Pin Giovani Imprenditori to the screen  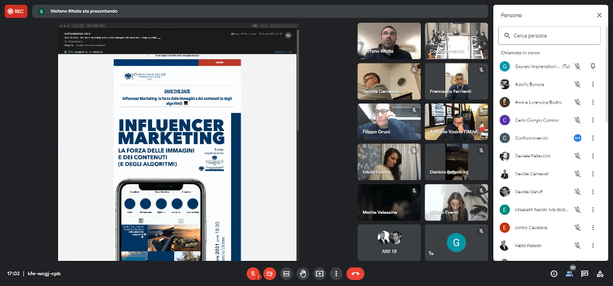pos(593,66)
